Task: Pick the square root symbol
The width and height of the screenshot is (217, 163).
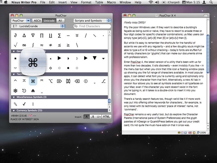Action: coord(15,45)
